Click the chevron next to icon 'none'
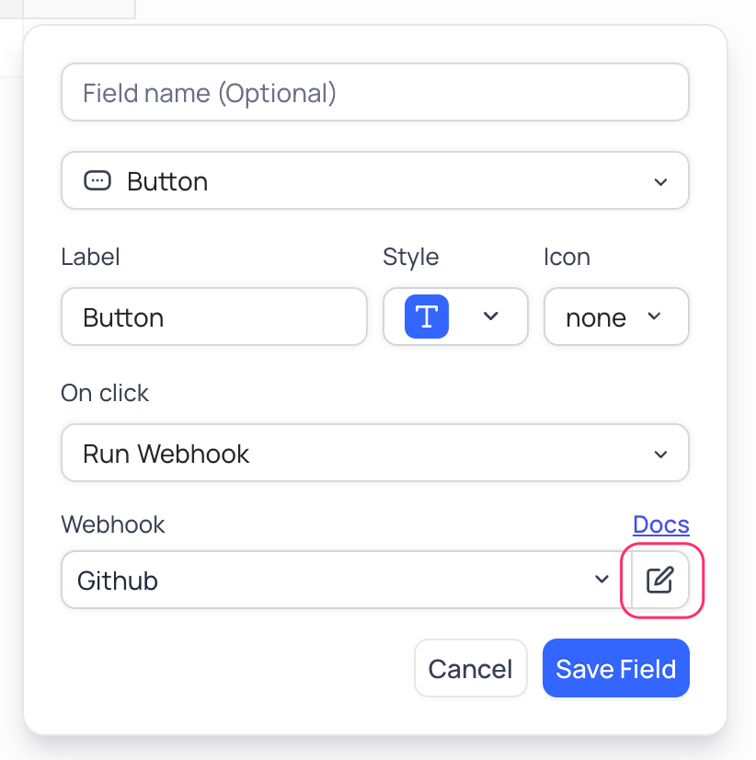 pos(654,317)
